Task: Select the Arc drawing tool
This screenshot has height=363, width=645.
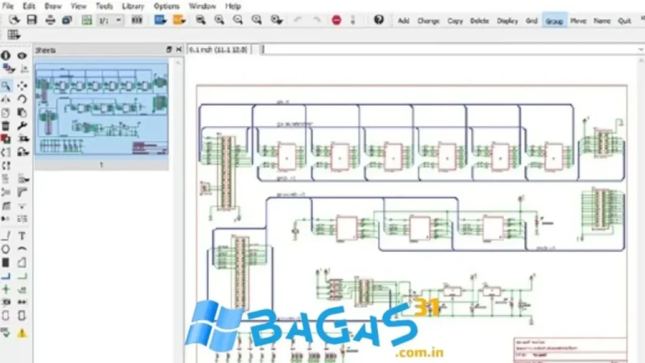Action: [22, 249]
